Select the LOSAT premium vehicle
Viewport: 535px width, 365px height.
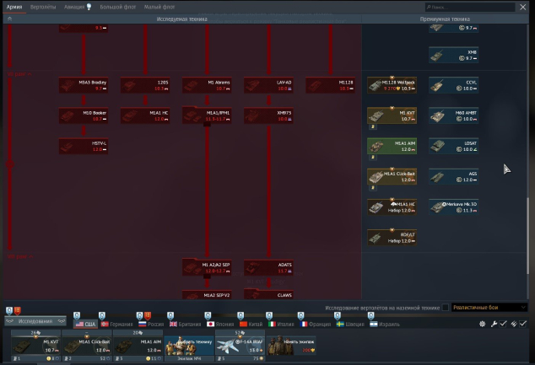pyautogui.click(x=453, y=146)
